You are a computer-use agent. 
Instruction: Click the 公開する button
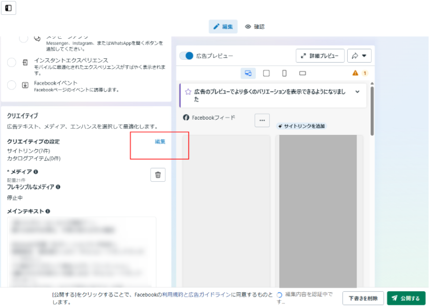tap(406, 298)
